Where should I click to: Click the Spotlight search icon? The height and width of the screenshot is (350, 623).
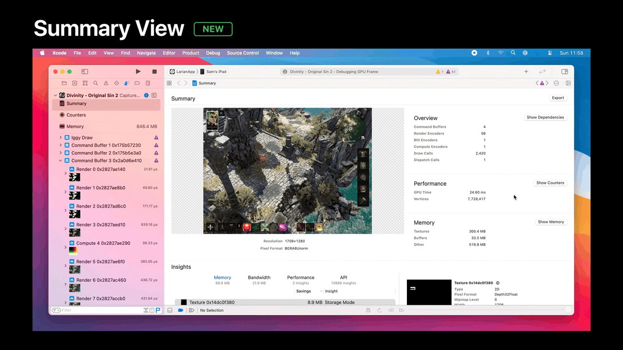click(513, 53)
